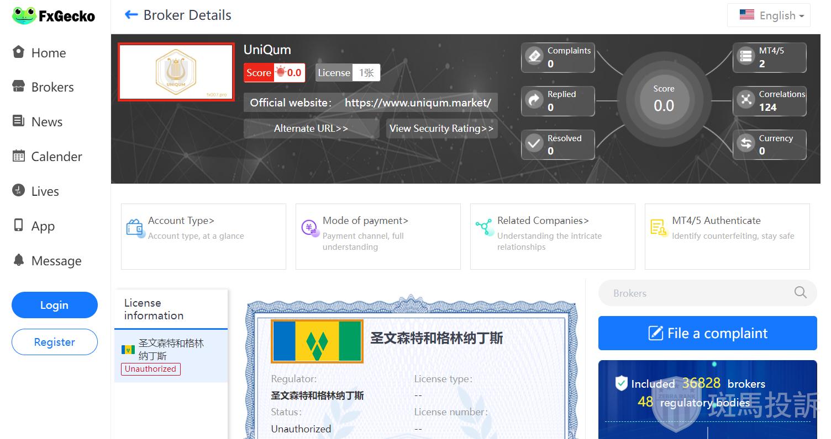Click the Resolved checkmark icon
This screenshot has width=831, height=439.
click(534, 143)
